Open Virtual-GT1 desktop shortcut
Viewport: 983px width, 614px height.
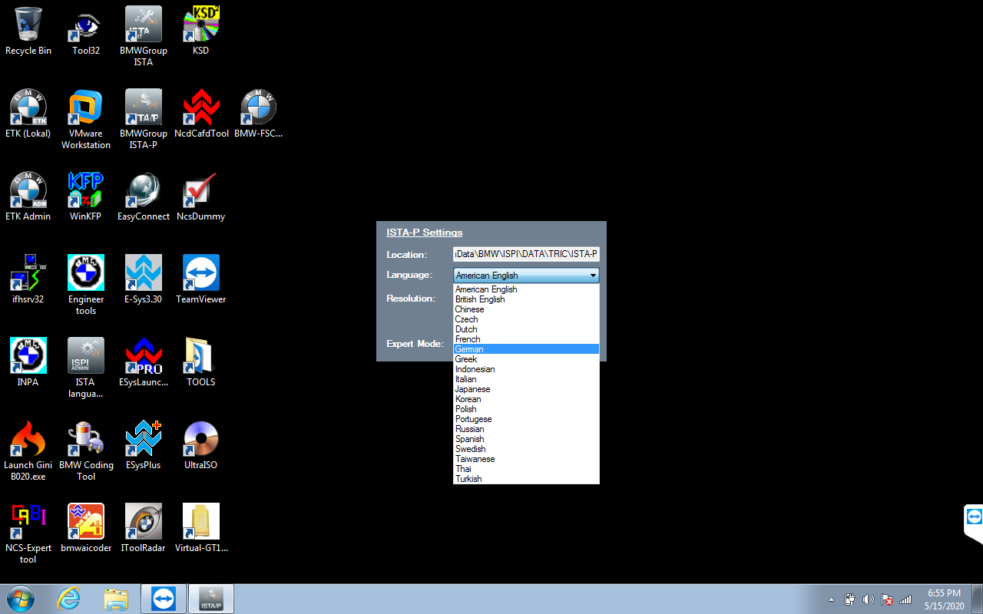[201, 528]
